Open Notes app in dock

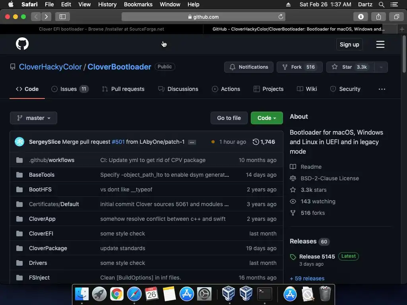click(169, 294)
